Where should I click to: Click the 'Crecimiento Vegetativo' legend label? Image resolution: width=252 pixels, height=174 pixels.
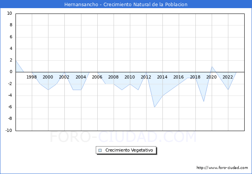click(x=129, y=150)
